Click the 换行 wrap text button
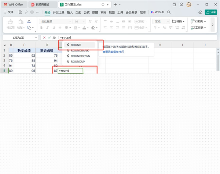The image size is (220, 174). (139, 21)
